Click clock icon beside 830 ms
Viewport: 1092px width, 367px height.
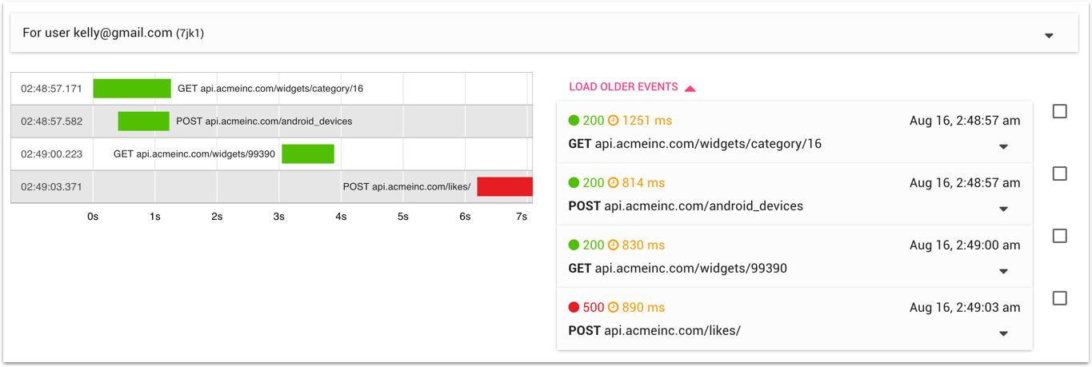coord(614,245)
